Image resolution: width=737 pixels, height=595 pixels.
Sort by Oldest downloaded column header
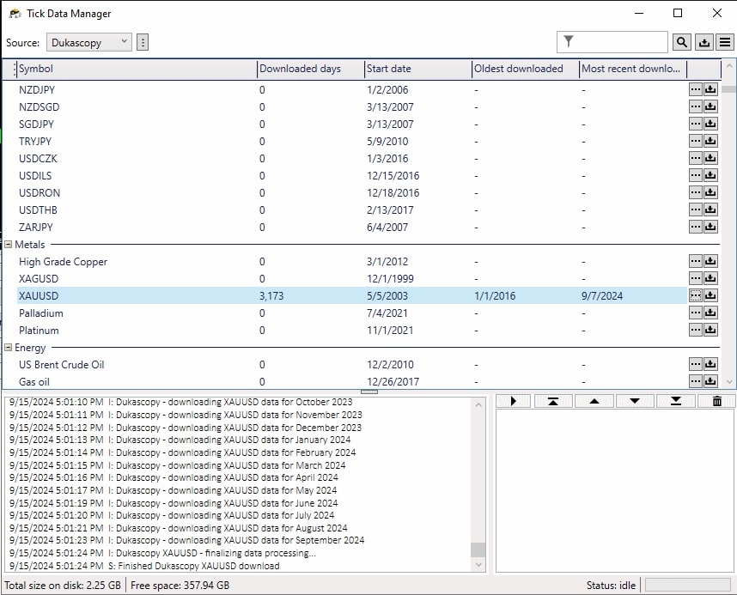click(526, 69)
